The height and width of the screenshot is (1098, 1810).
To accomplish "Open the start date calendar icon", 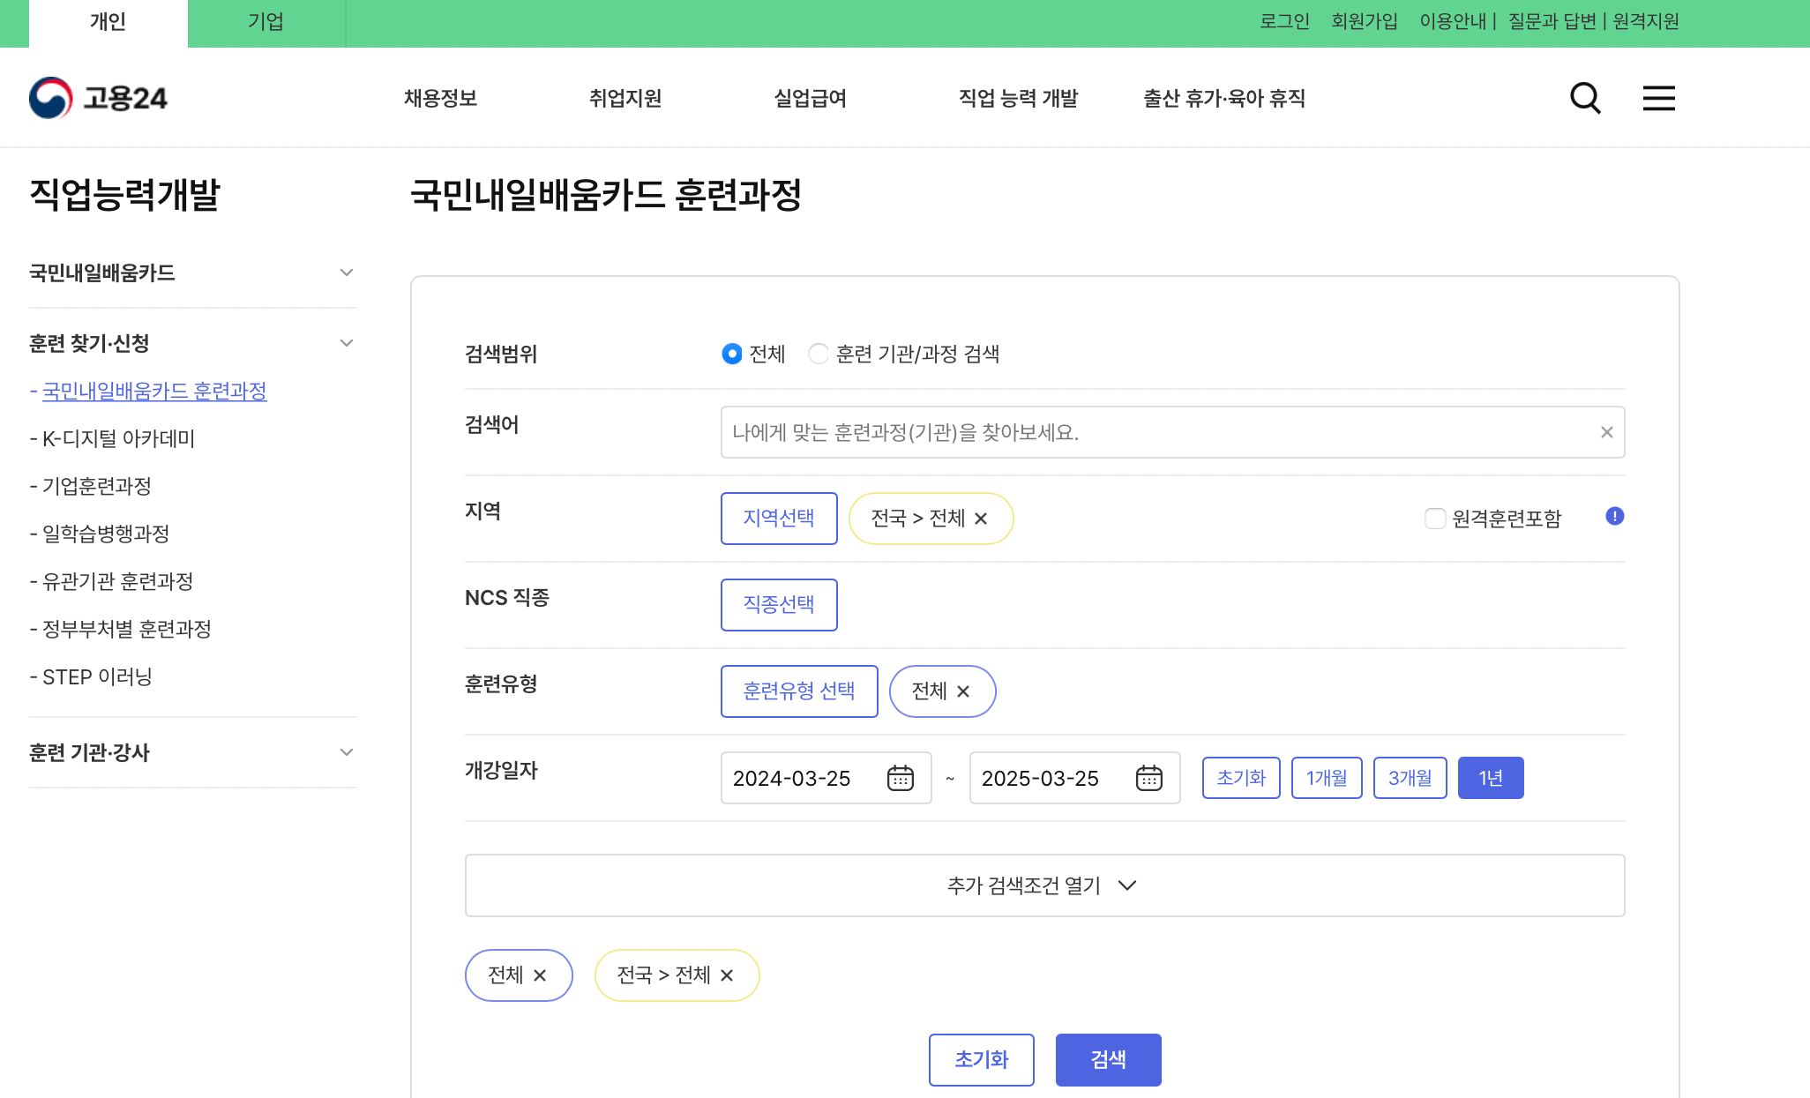I will pyautogui.click(x=900, y=778).
